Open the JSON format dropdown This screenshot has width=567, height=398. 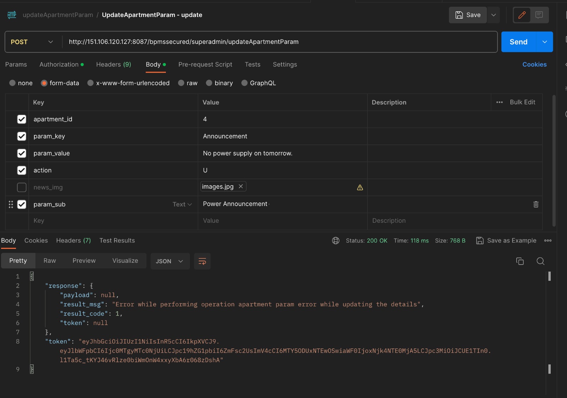pos(170,261)
